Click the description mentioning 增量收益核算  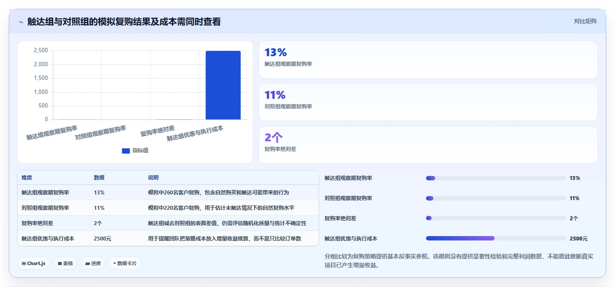click(224, 239)
